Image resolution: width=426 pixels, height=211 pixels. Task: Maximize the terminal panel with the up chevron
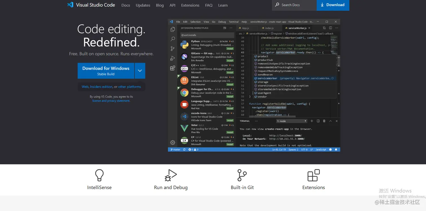click(330, 121)
